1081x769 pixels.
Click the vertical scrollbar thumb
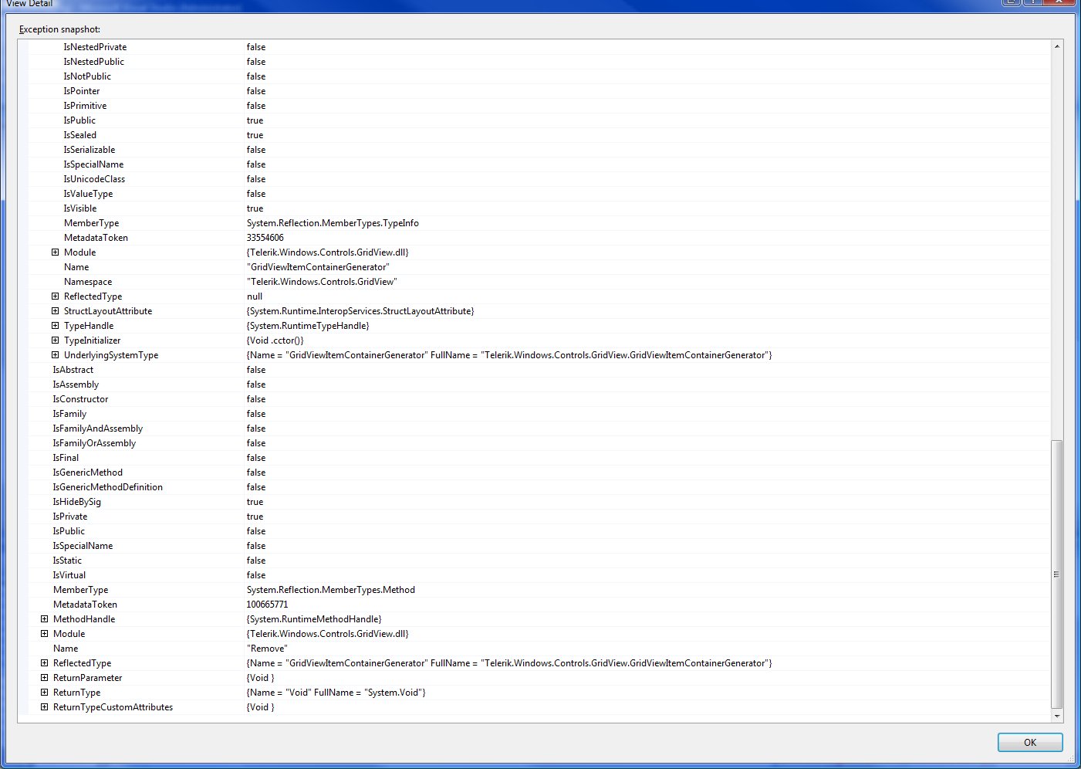pos(1057,574)
